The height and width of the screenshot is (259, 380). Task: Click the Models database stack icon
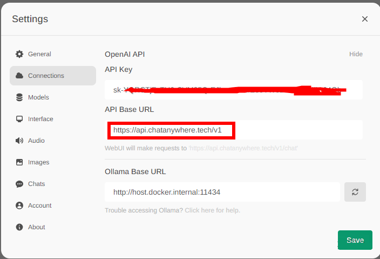(x=19, y=97)
